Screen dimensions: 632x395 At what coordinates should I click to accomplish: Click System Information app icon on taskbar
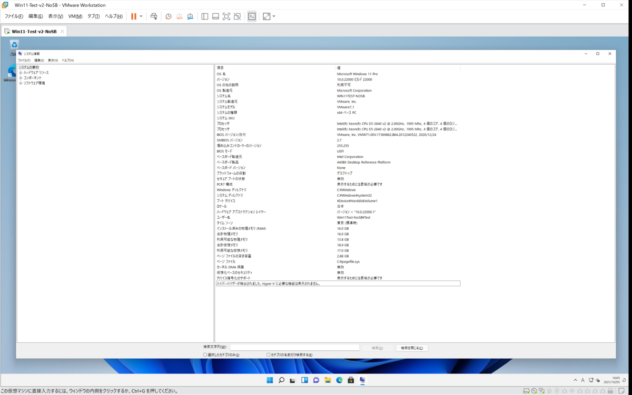pyautogui.click(x=362, y=380)
